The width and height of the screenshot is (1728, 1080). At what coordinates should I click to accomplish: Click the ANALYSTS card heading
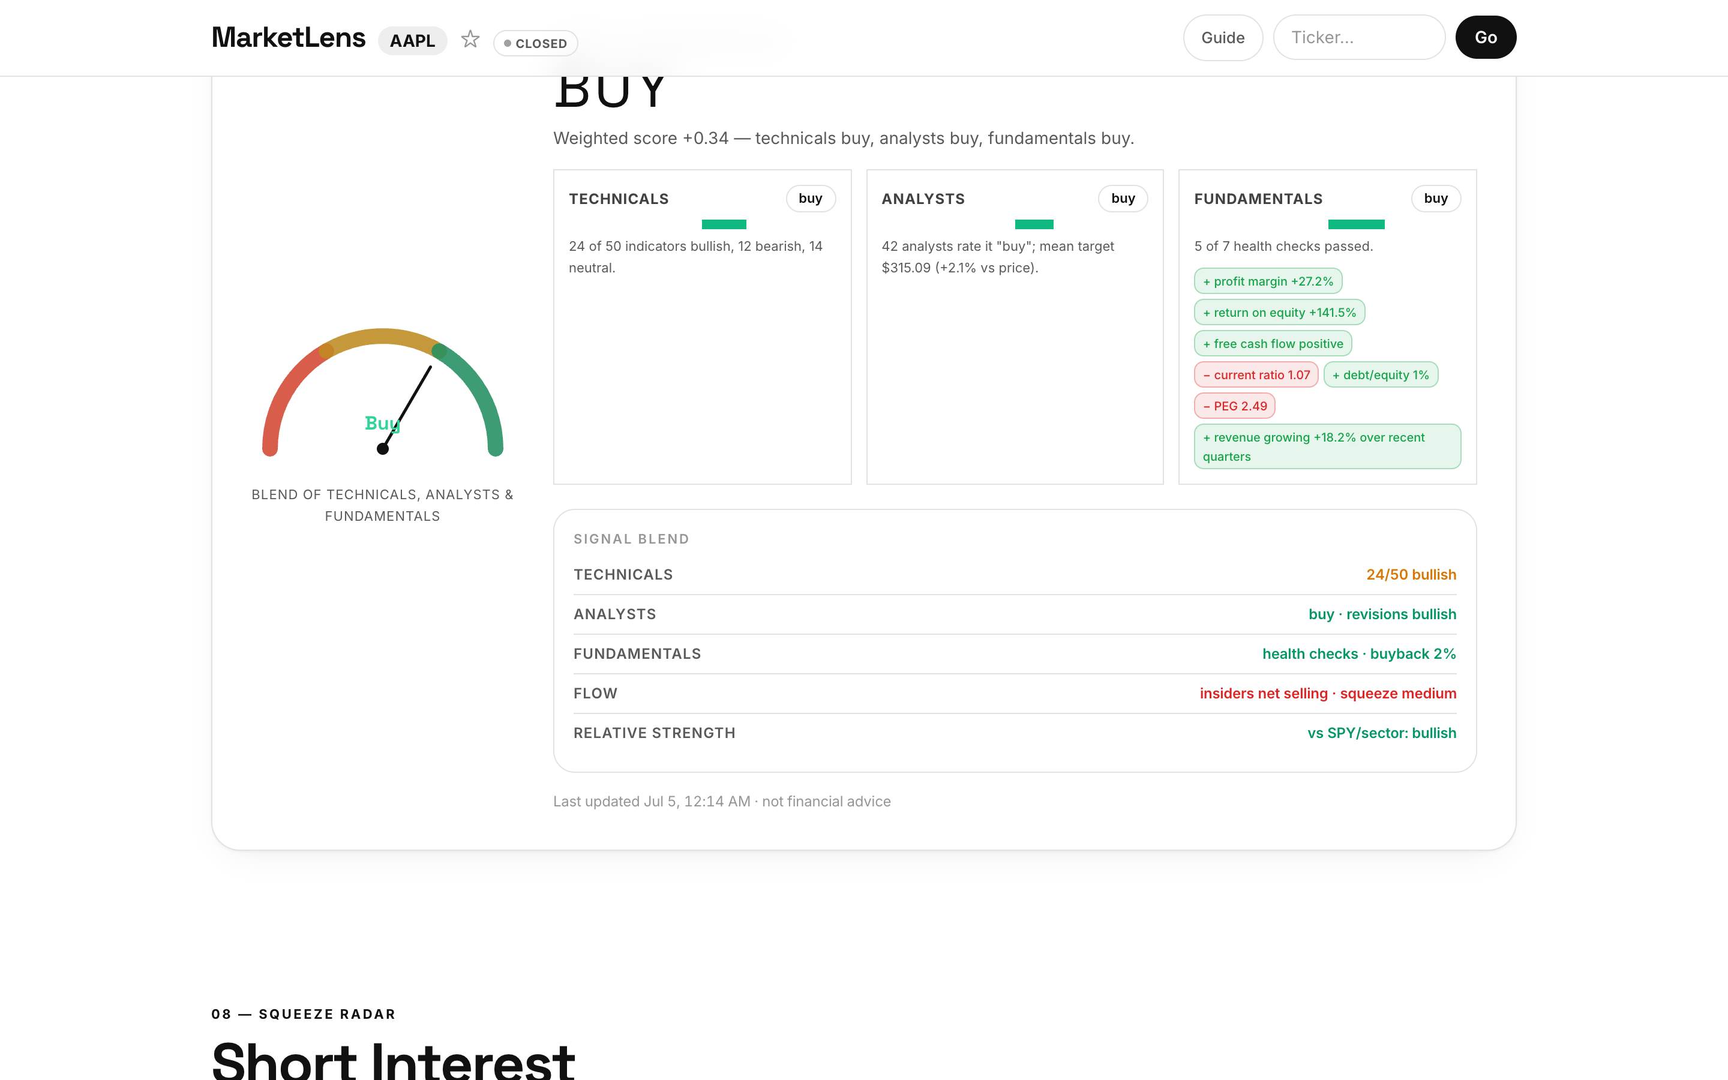click(923, 199)
